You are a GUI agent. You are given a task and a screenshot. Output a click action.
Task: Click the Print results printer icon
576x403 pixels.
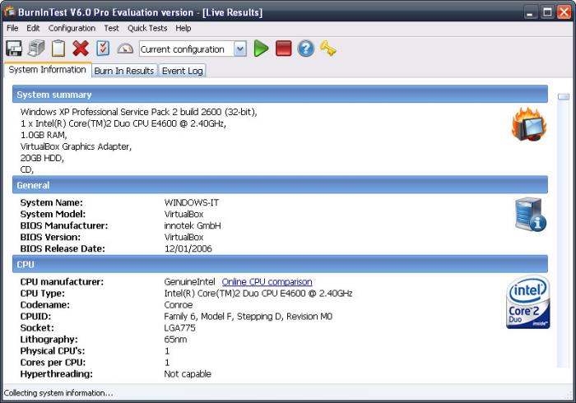pyautogui.click(x=36, y=49)
